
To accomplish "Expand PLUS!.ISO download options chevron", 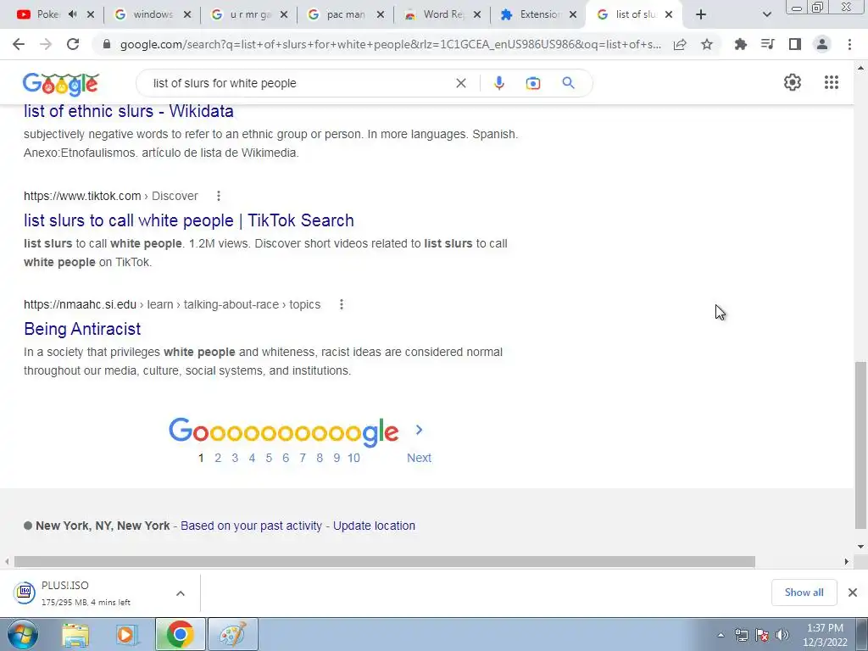I will coord(181,593).
